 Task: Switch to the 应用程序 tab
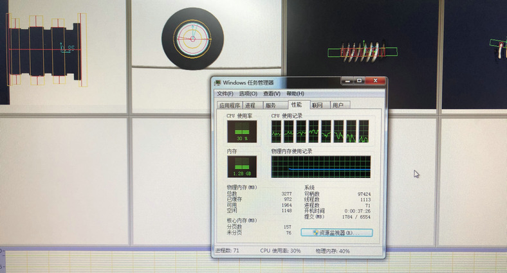[230, 105]
